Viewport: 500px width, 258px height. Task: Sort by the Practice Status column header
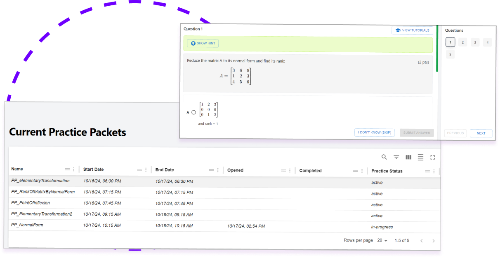point(387,171)
